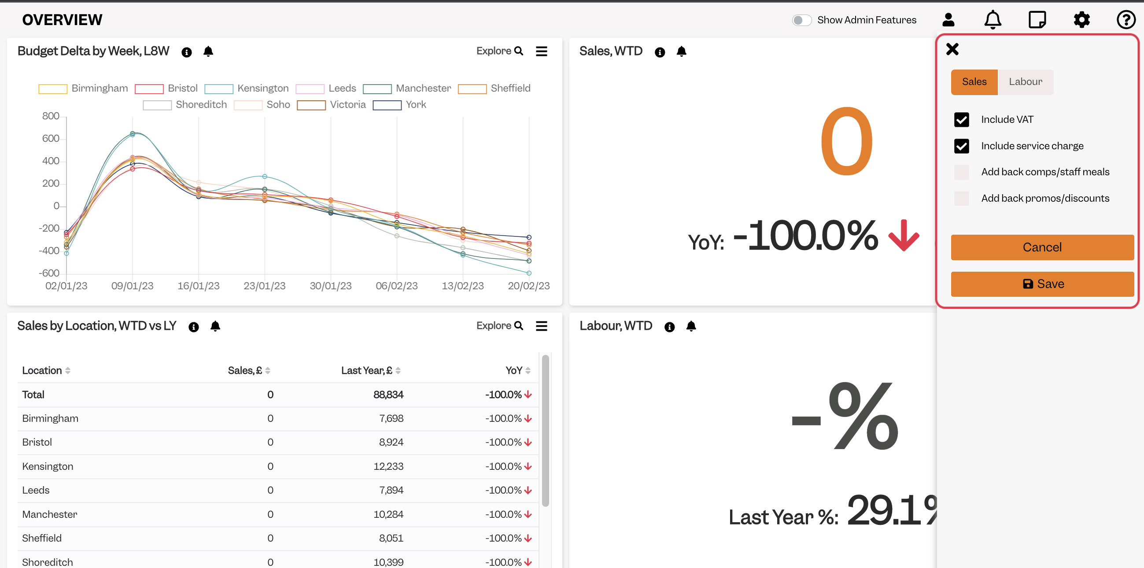This screenshot has height=568, width=1144.
Task: Open hamburger menu on Budget Delta chart
Action: point(541,51)
